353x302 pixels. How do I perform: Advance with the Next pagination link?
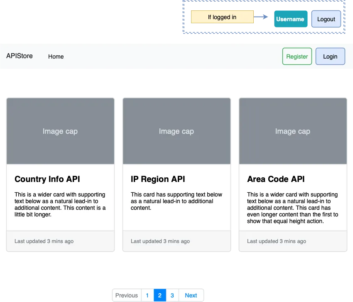[191, 295]
